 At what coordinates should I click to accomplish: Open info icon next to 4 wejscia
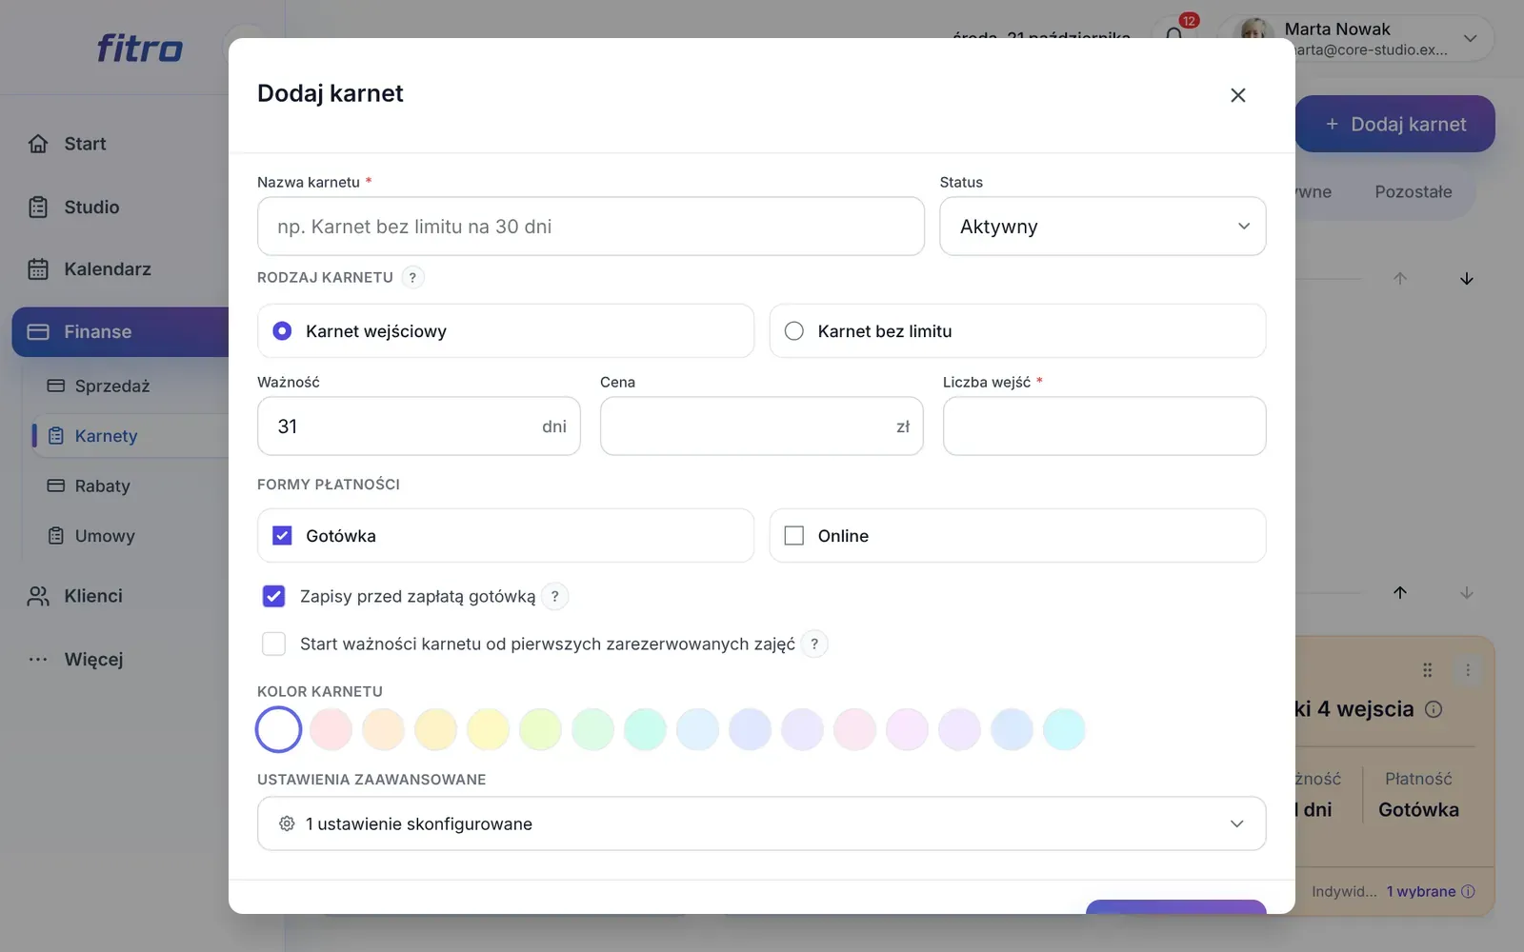tap(1434, 709)
